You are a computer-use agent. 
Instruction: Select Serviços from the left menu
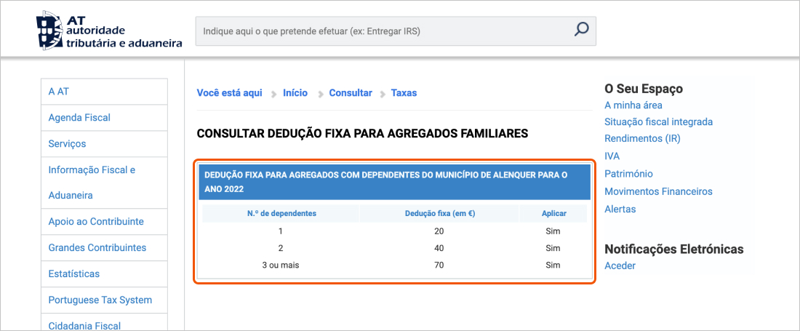click(x=67, y=144)
